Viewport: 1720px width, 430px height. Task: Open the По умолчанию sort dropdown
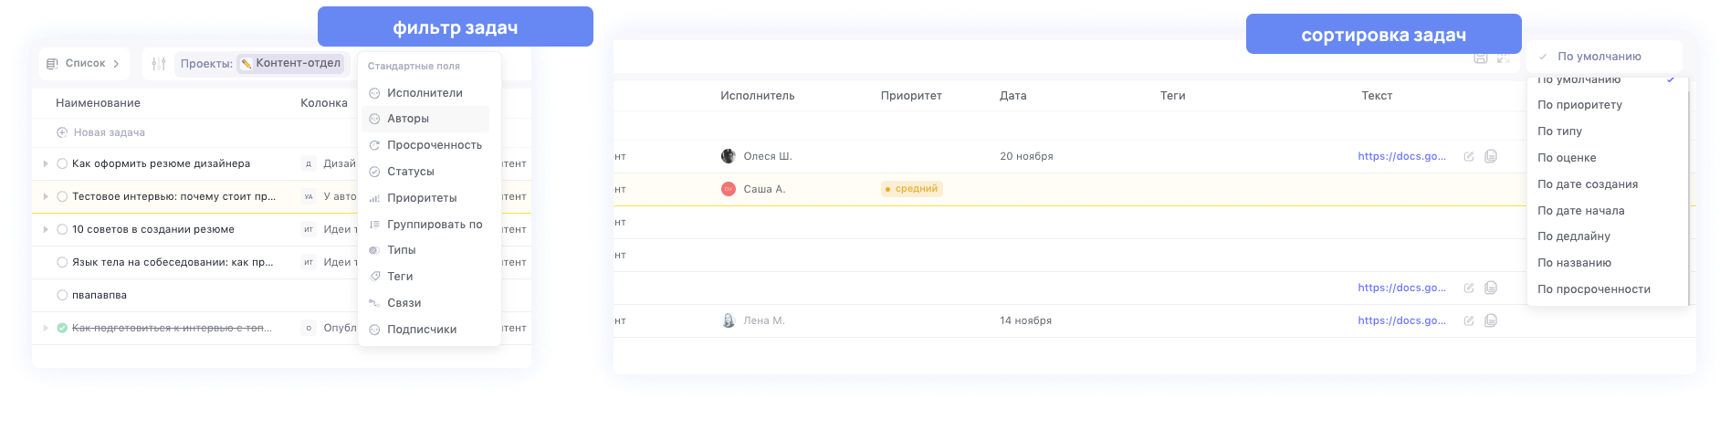(x=1604, y=57)
